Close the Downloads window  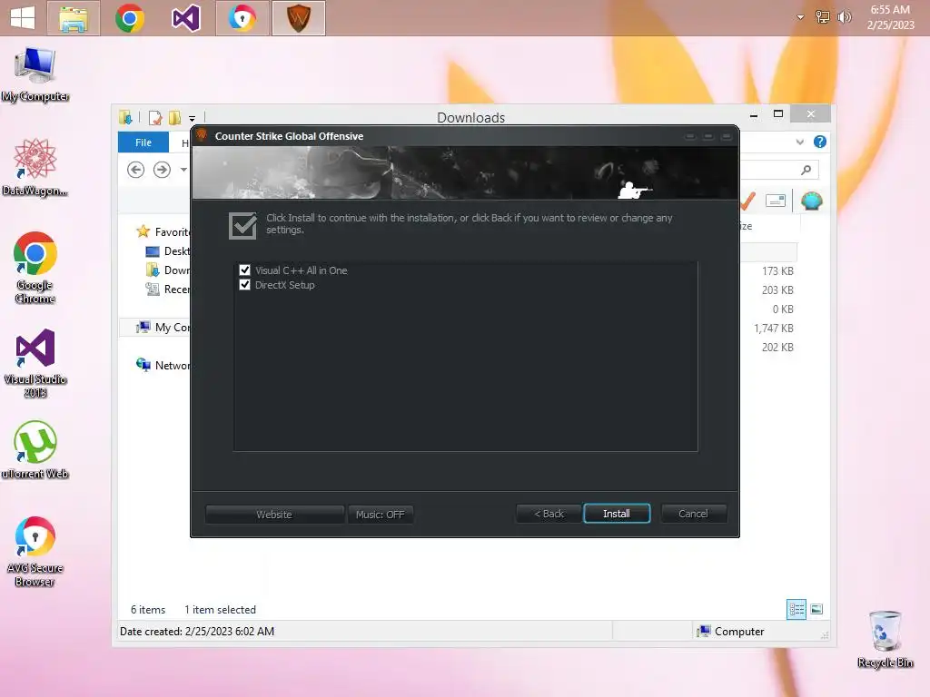coord(811,113)
